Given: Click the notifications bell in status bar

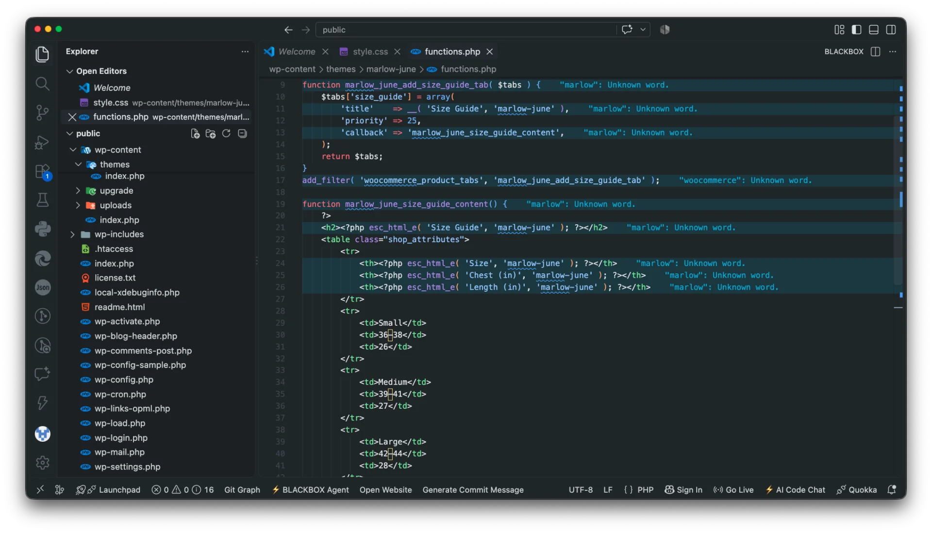Looking at the screenshot, I should 892,490.
